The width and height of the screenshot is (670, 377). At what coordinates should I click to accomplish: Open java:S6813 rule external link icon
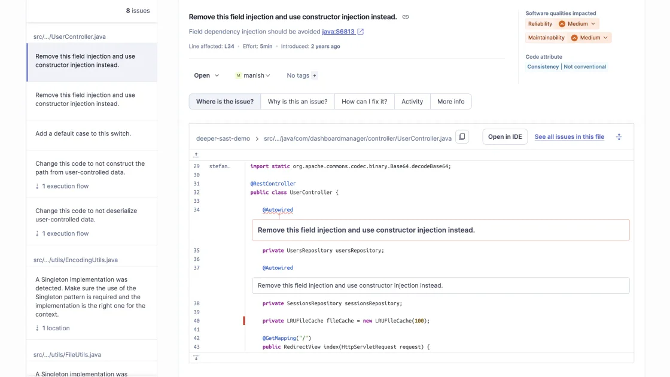360,32
